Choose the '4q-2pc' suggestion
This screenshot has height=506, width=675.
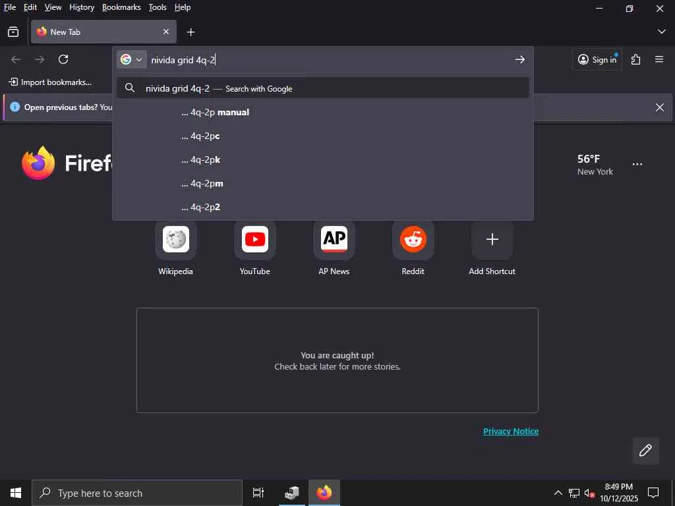pos(323,136)
